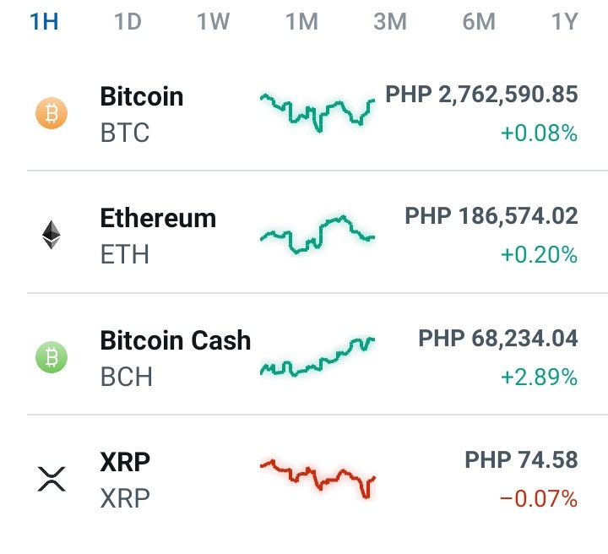Screen dimensions: 608x554
Task: Open the Ethereum green sparkline chart
Action: (x=318, y=235)
